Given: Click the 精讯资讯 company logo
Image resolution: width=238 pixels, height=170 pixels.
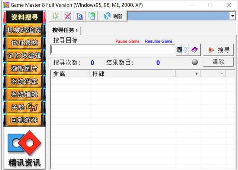Looking at the screenshot, I should point(25,148).
